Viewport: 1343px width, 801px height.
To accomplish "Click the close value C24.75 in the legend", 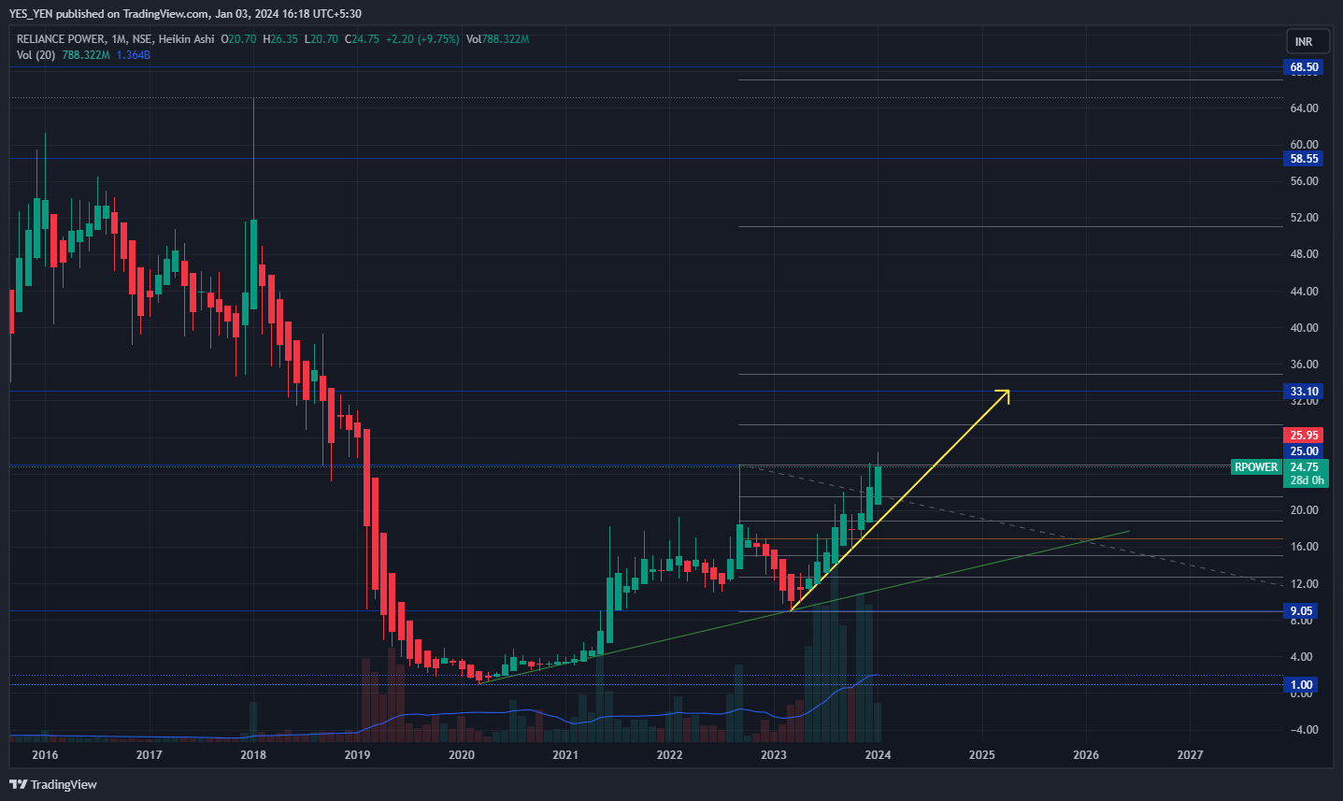I will coord(362,39).
